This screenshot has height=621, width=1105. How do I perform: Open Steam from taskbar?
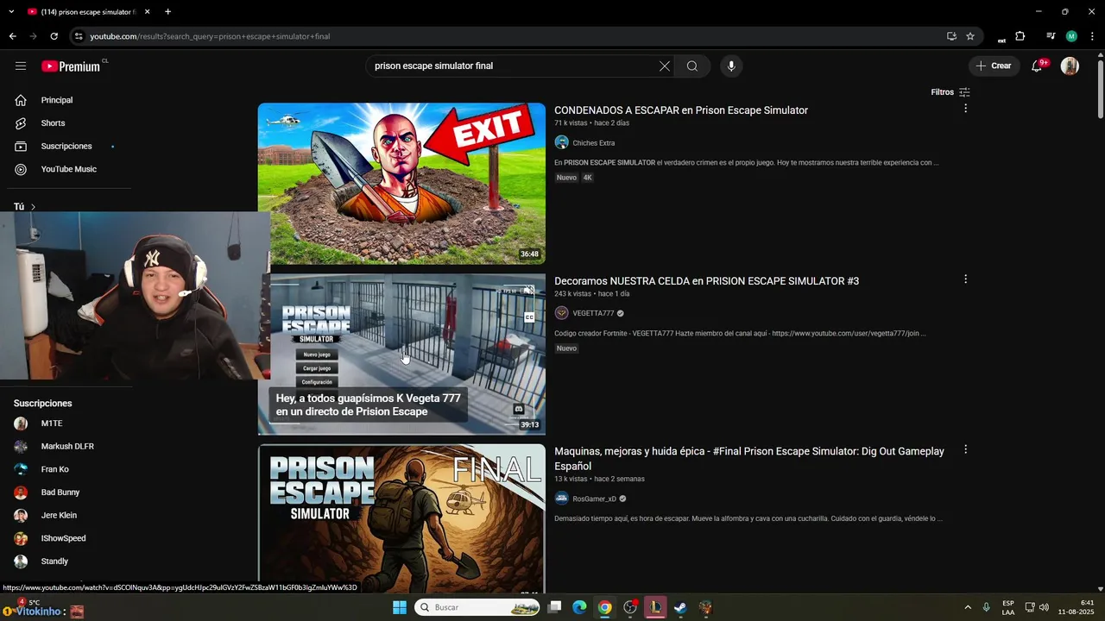680,607
